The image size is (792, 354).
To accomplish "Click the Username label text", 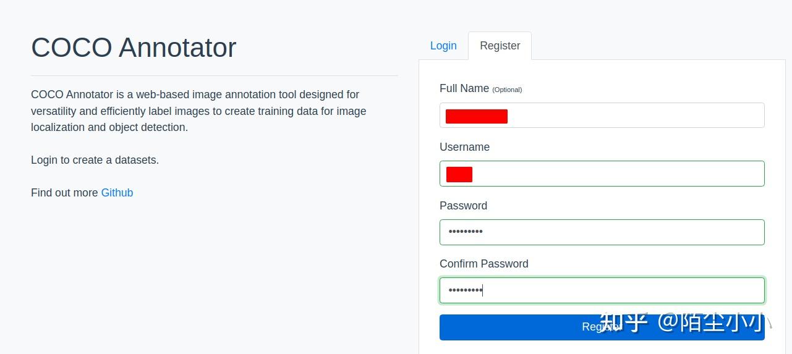I will (464, 147).
